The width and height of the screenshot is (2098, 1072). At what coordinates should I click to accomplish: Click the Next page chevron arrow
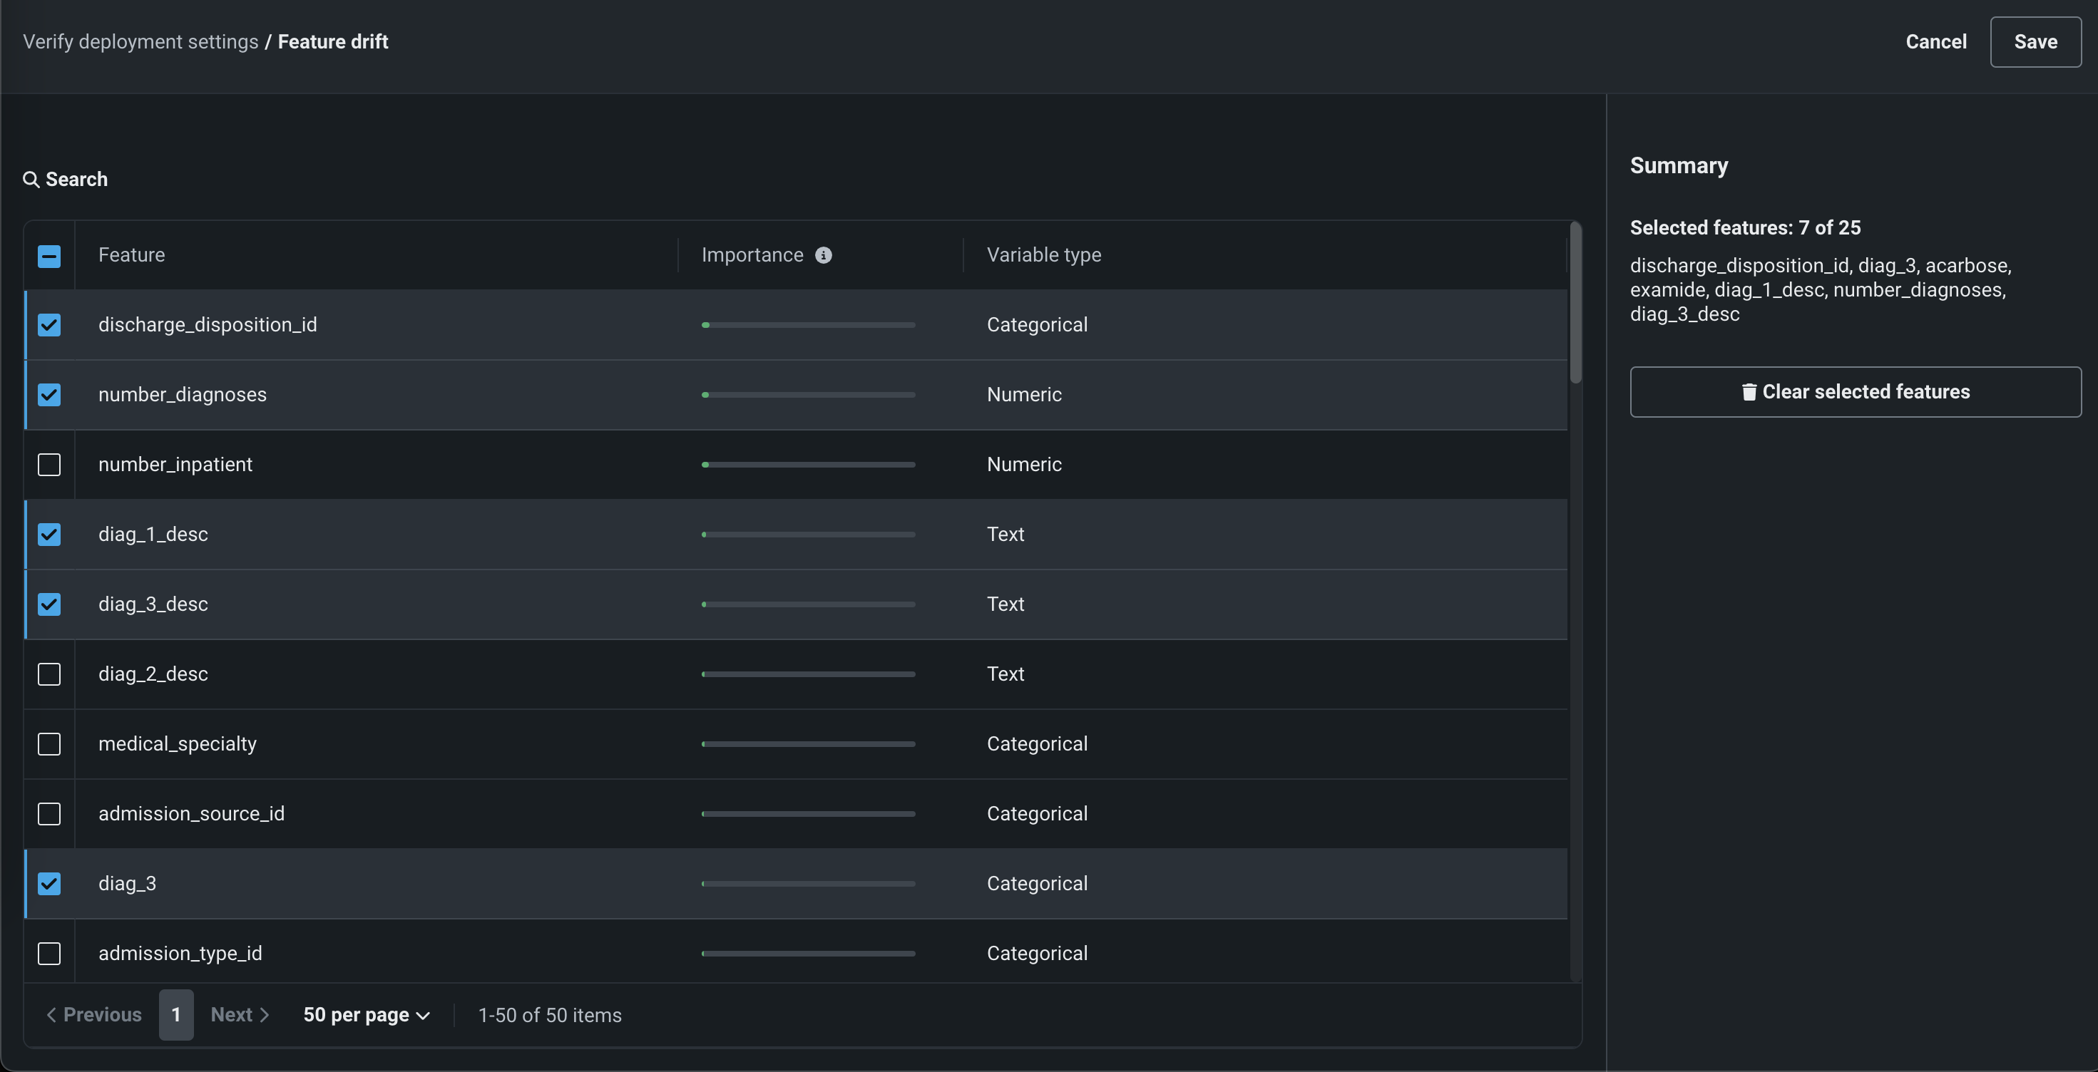click(265, 1015)
